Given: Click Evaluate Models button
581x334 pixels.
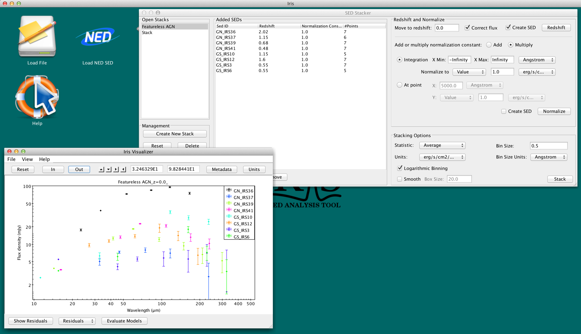Looking at the screenshot, I should click(x=124, y=321).
